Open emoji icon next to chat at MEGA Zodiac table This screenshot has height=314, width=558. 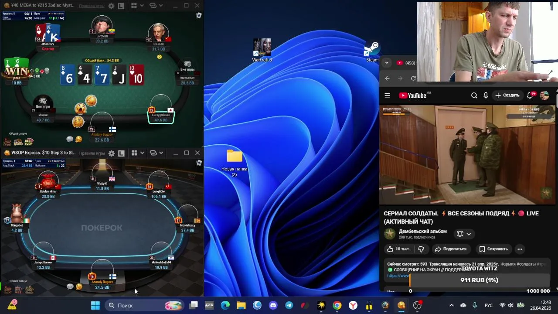tap(78, 139)
